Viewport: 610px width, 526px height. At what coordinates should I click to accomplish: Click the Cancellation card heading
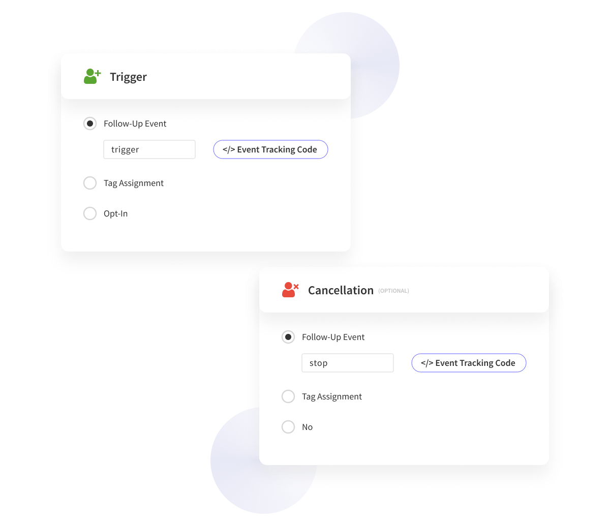341,290
